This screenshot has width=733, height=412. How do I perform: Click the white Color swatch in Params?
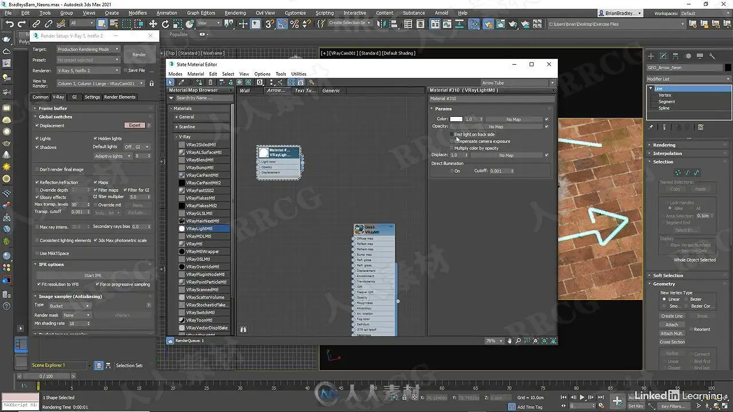[x=456, y=119]
